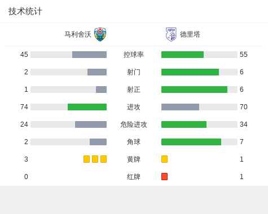Click the 射门 stat label
The image size is (268, 214).
(x=134, y=72)
